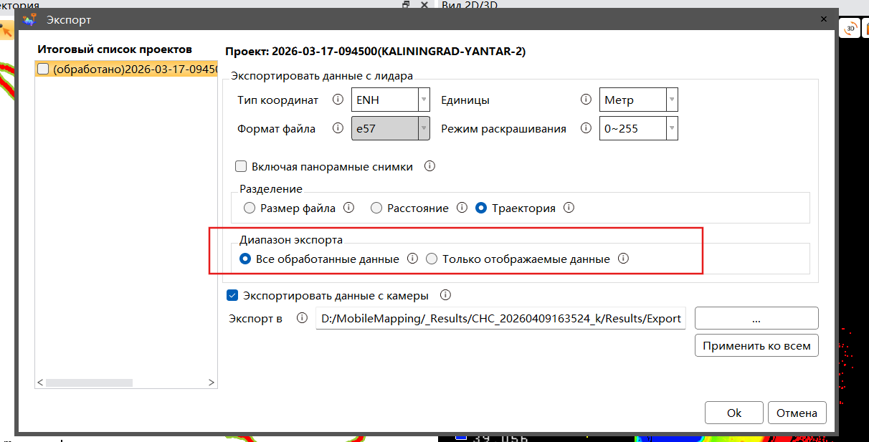Open the Единицы Метр dropdown
This screenshot has height=442, width=869.
point(639,100)
